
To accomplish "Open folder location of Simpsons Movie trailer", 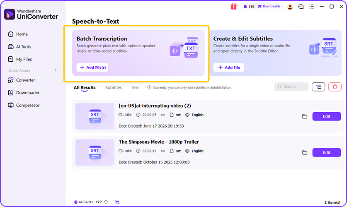I will click(305, 153).
